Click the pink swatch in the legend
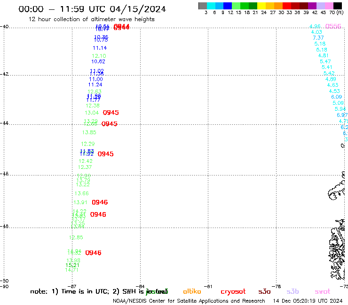 point(329,6)
